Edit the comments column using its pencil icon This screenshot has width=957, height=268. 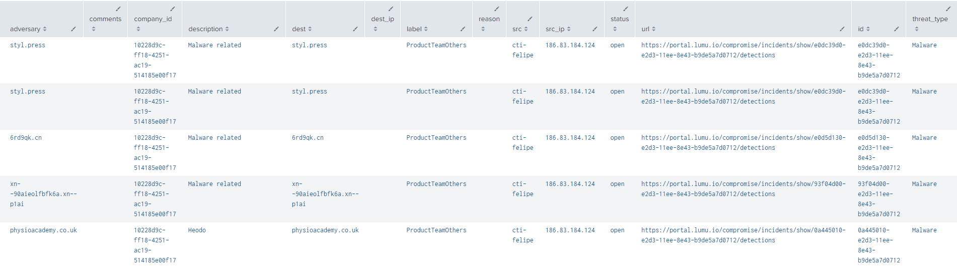118,9
